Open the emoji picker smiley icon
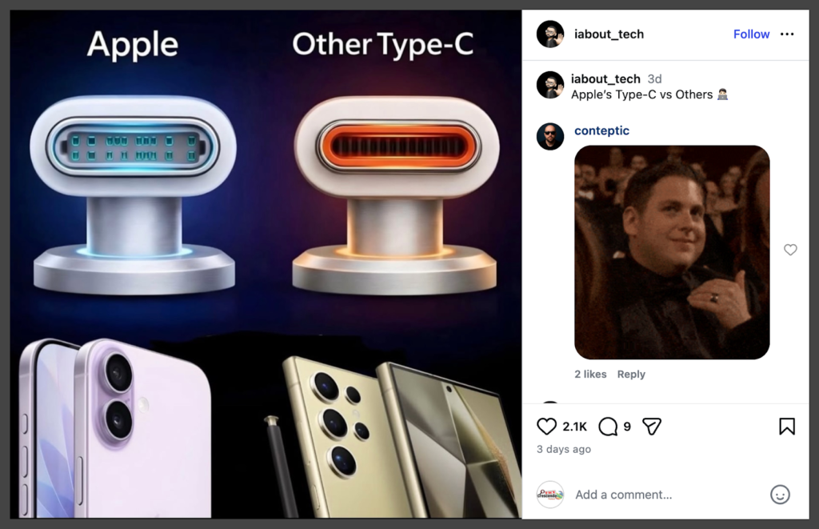This screenshot has height=529, width=819. (x=780, y=495)
